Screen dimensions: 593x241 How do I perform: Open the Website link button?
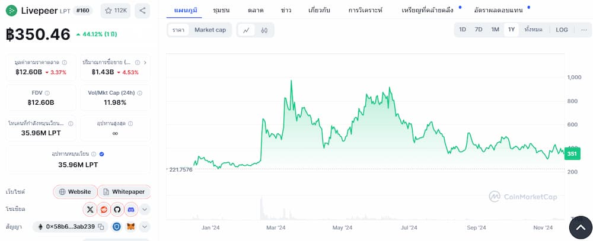click(x=75, y=191)
